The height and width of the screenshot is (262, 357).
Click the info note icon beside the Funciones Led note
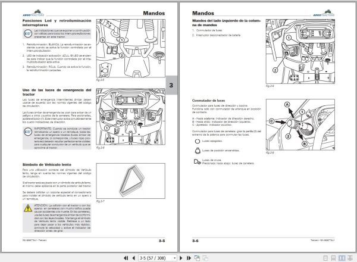(28, 34)
